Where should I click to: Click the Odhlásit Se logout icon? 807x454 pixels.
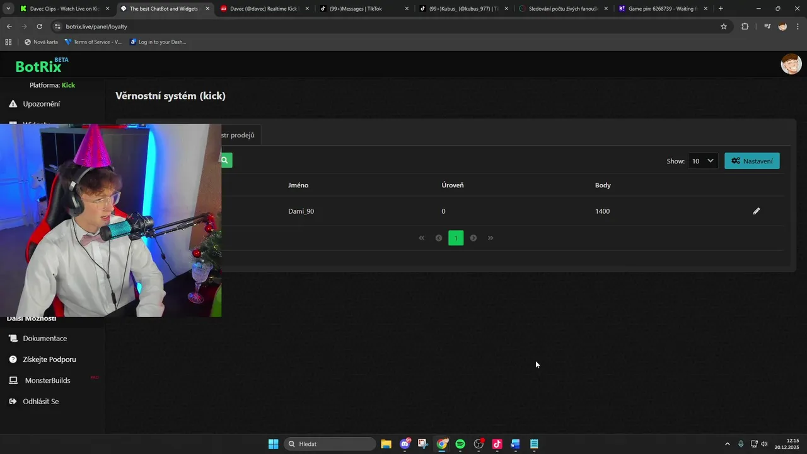pyautogui.click(x=13, y=402)
